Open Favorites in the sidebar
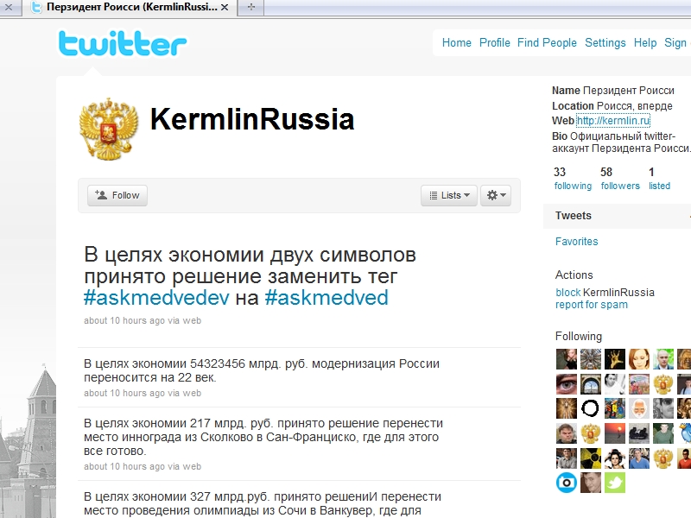The image size is (691, 518). click(x=576, y=242)
